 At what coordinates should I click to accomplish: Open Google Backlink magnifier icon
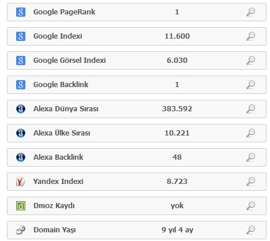(x=250, y=85)
